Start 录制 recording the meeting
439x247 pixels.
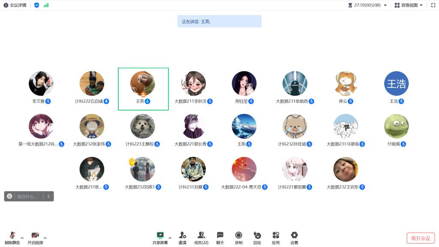point(238,238)
